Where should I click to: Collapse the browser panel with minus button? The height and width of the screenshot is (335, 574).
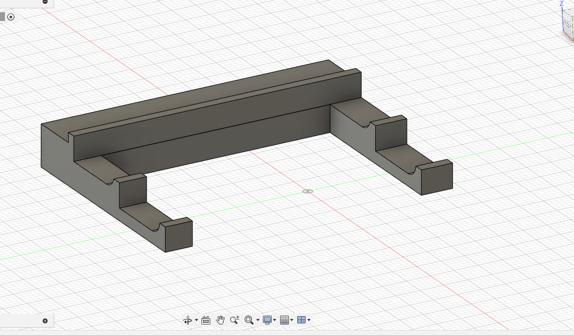(x=45, y=2)
